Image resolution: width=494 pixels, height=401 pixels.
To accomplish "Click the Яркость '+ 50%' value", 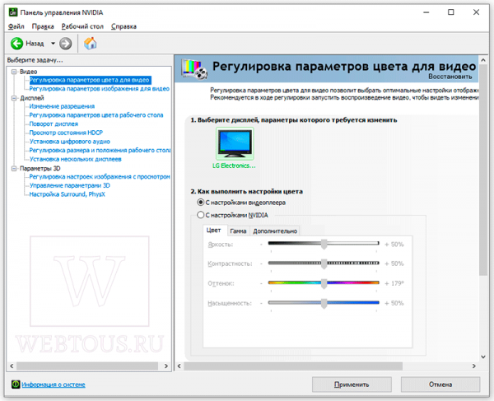I will [x=394, y=244].
